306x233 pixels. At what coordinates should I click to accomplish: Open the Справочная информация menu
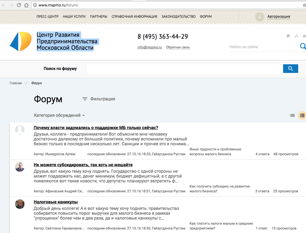coord(134,17)
